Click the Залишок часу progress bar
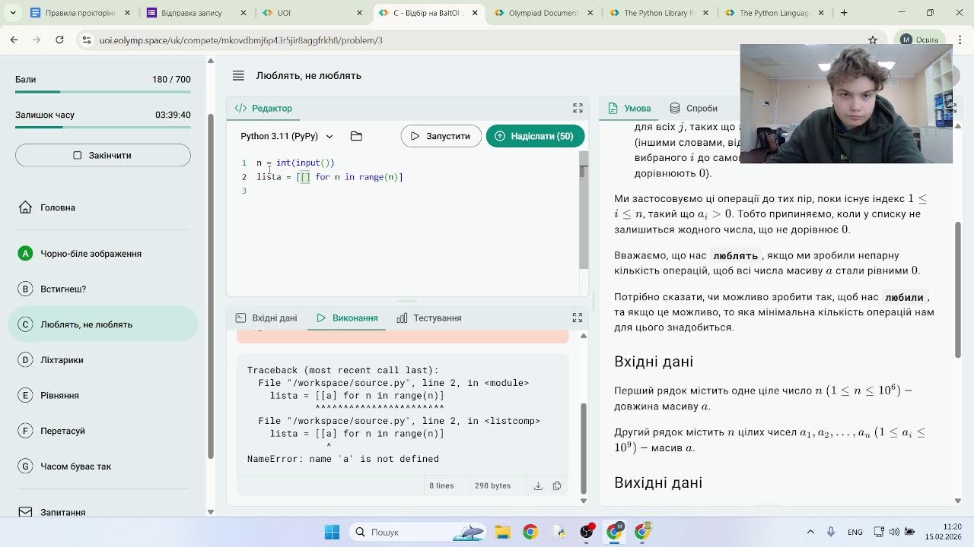974x547 pixels. pos(103,127)
